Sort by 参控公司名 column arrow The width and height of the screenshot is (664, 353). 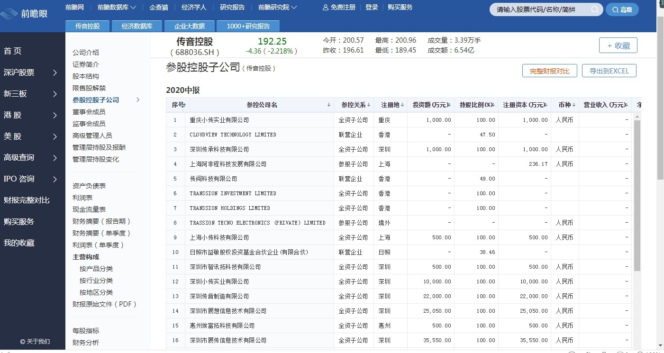pyautogui.click(x=329, y=105)
